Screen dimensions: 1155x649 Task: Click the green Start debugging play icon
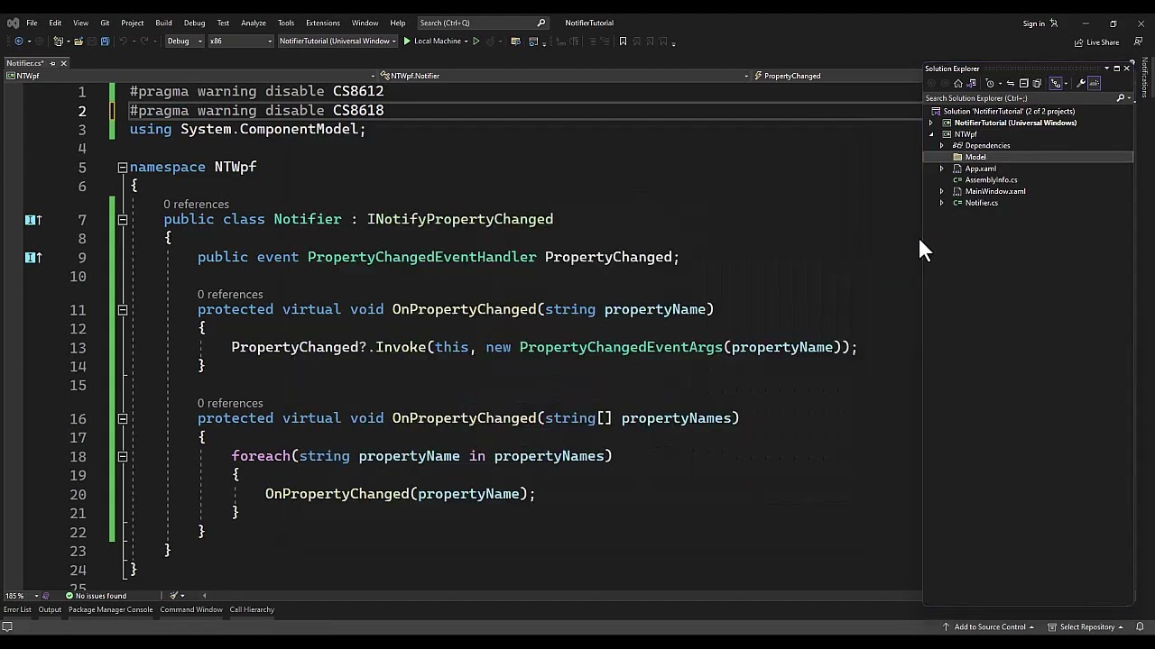[407, 41]
